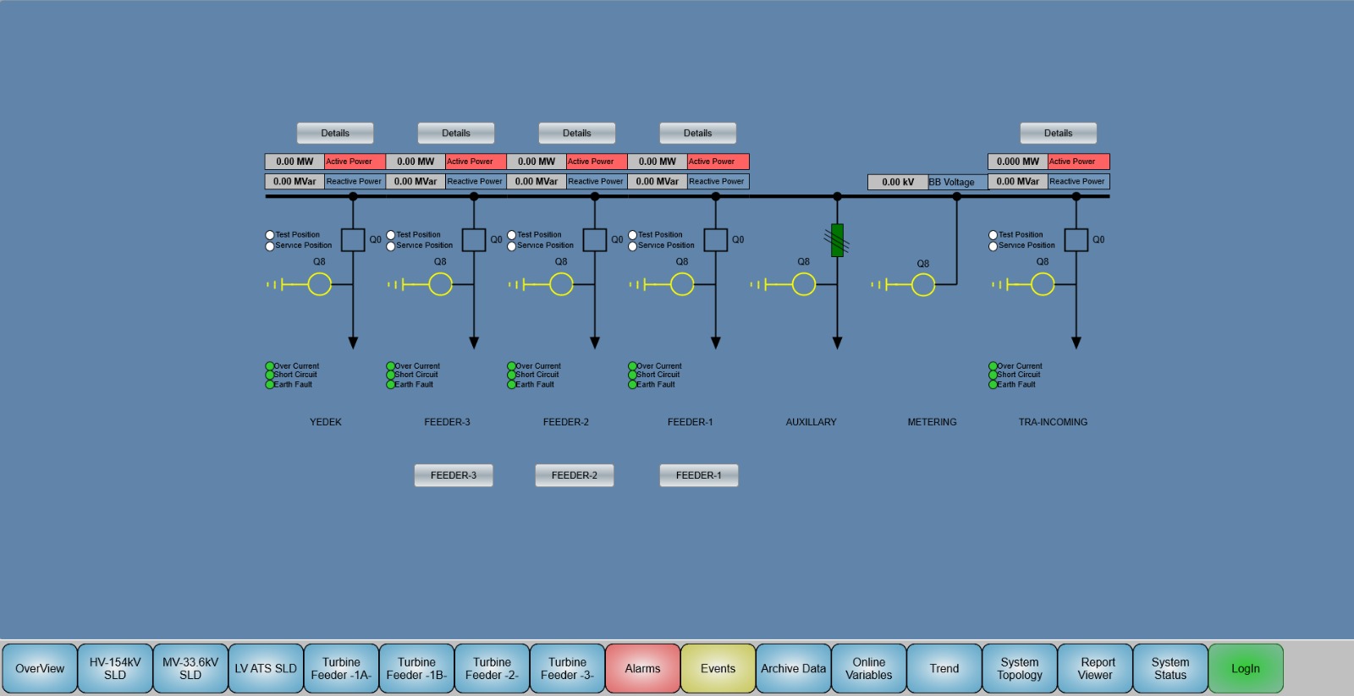
Task: Open the Alarms page
Action: [642, 668]
